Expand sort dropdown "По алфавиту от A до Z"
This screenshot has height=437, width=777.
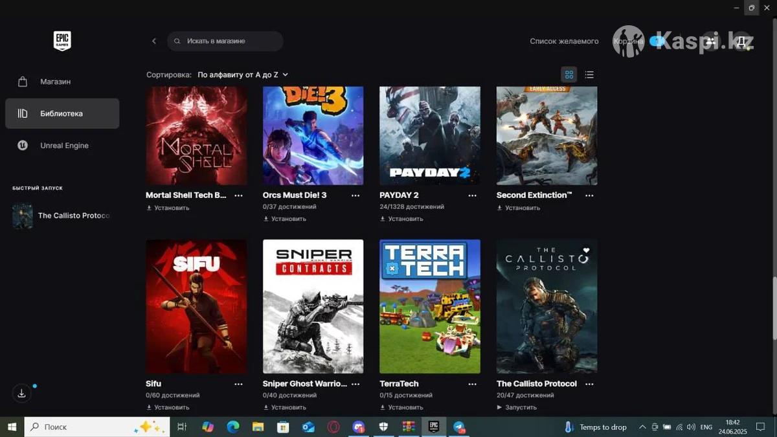tap(243, 74)
